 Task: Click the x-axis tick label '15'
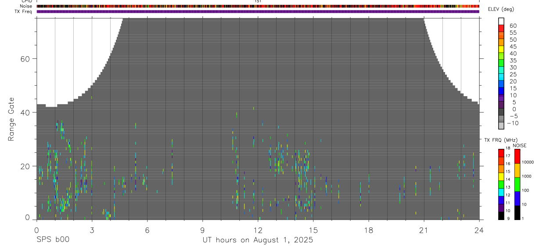(313, 230)
